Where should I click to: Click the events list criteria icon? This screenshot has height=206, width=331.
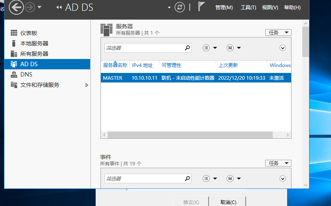(206, 179)
